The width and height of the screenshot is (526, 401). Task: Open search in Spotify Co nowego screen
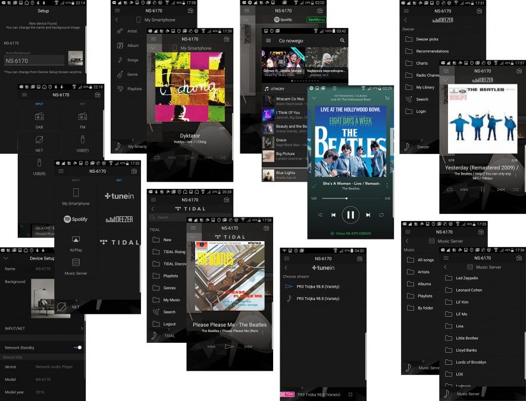[342, 40]
